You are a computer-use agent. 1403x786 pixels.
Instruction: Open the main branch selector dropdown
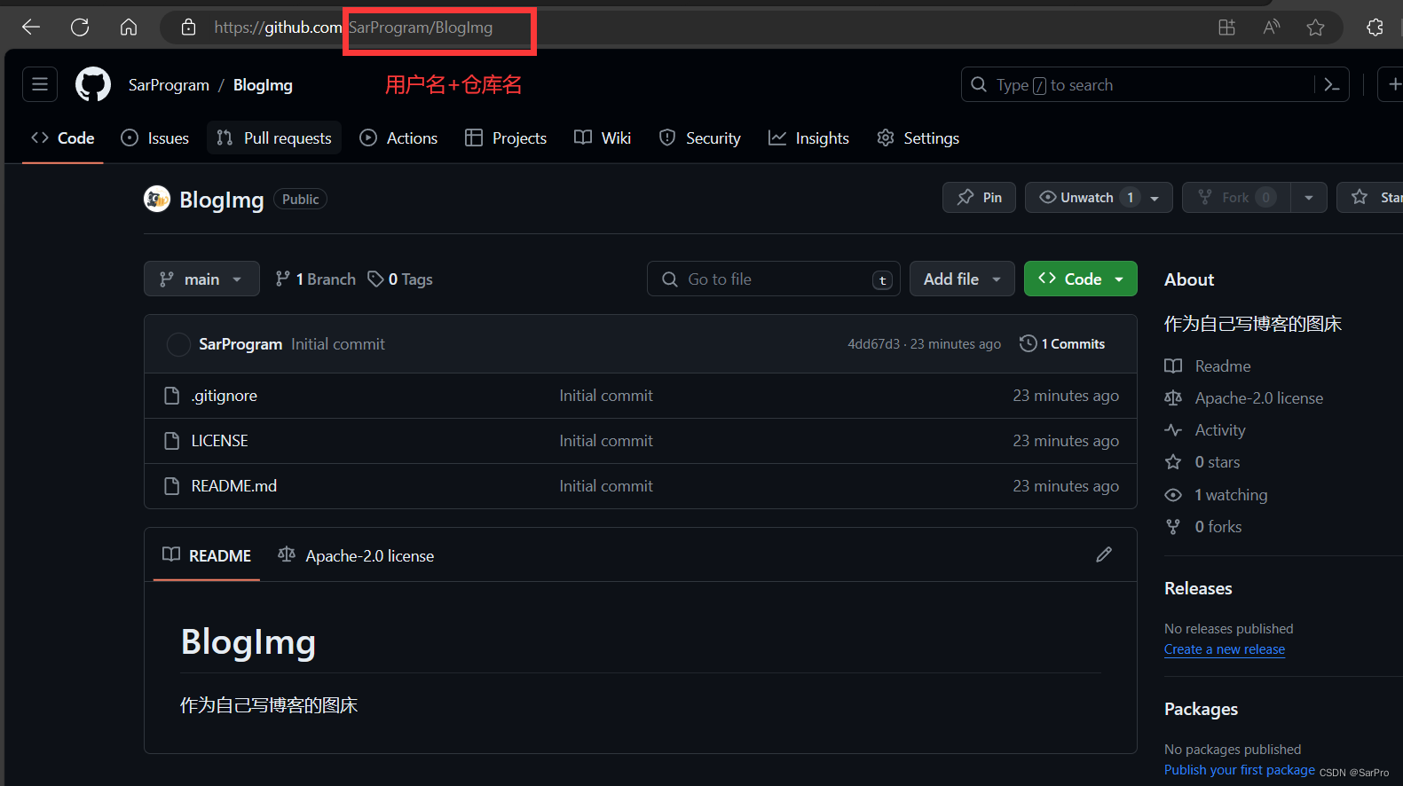tap(201, 279)
